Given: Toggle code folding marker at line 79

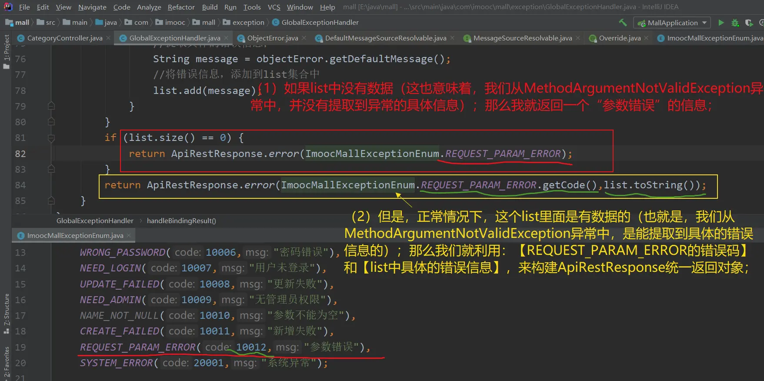Looking at the screenshot, I should pyautogui.click(x=51, y=106).
